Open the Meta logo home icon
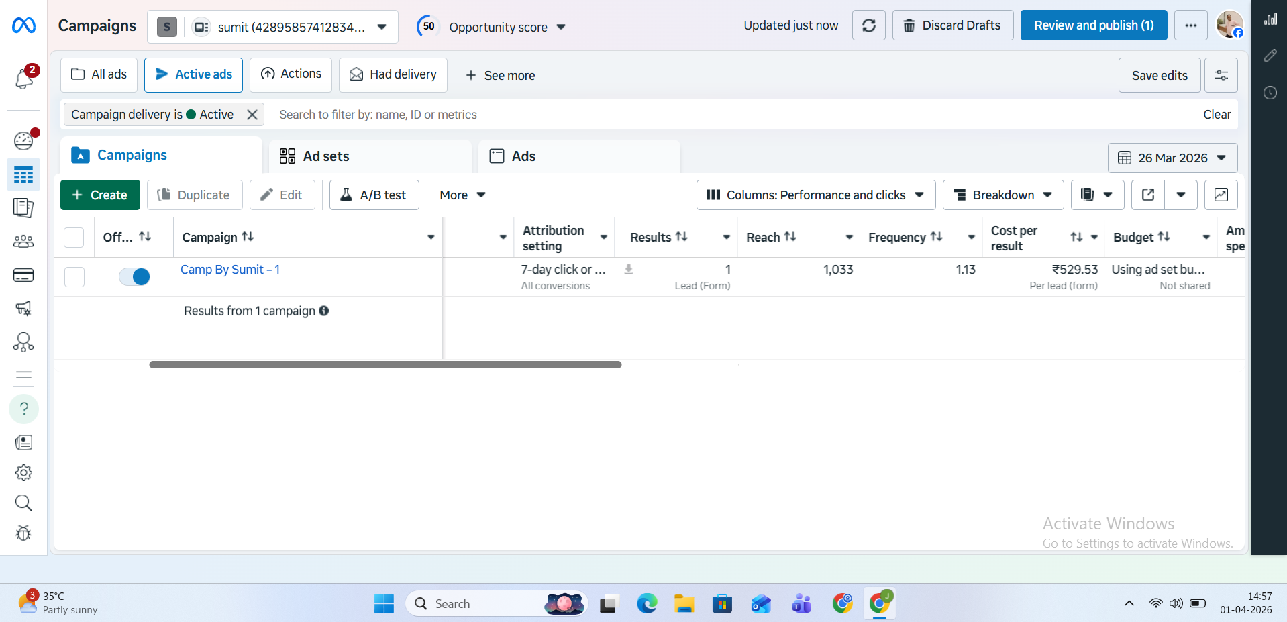 pos(23,25)
